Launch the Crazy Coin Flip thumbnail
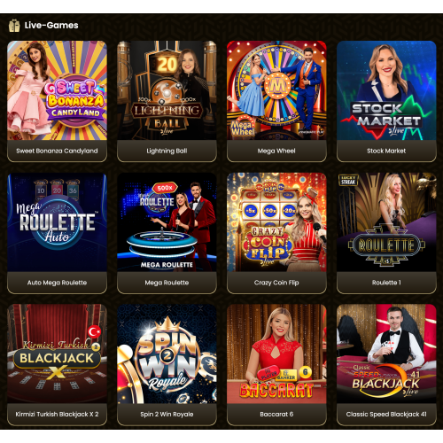Image resolution: width=443 pixels, height=443 pixels. [276, 222]
